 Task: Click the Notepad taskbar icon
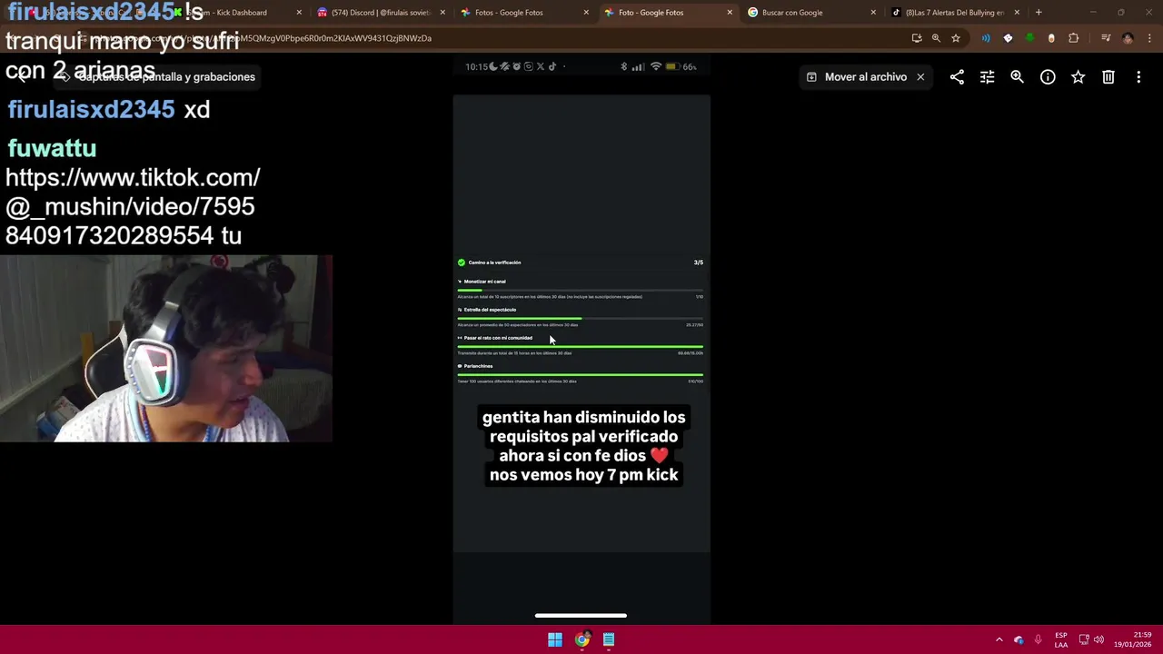click(609, 639)
